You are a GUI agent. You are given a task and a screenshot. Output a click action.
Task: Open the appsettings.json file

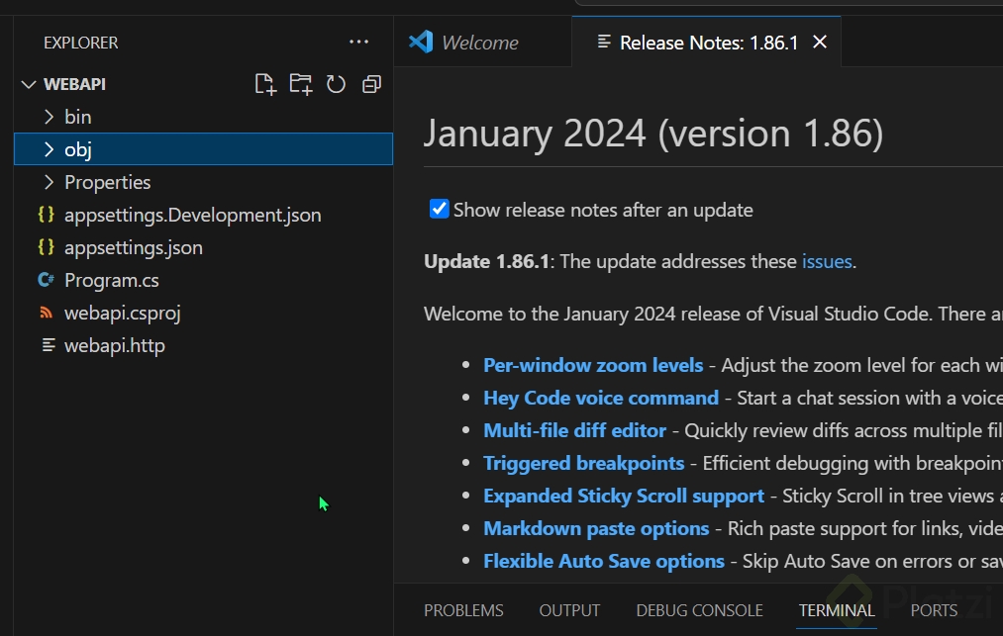[x=133, y=247]
